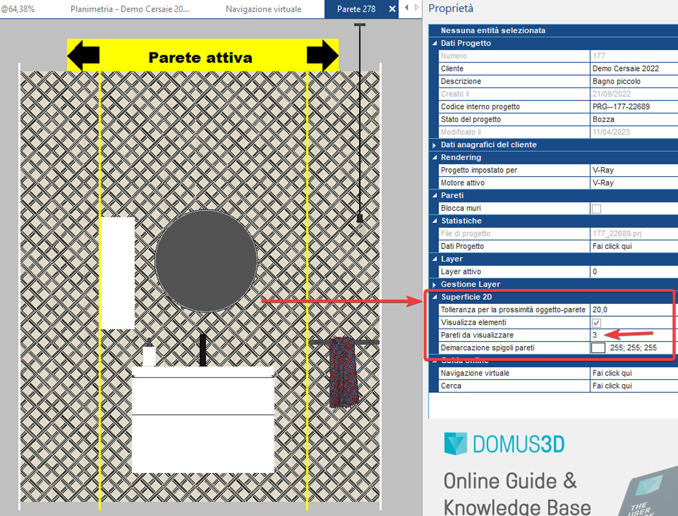
Task: Select the round mirror on the wall
Action: coord(206,260)
